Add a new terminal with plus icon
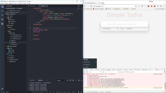The height and width of the screenshot is (93, 166). [x=68, y=80]
